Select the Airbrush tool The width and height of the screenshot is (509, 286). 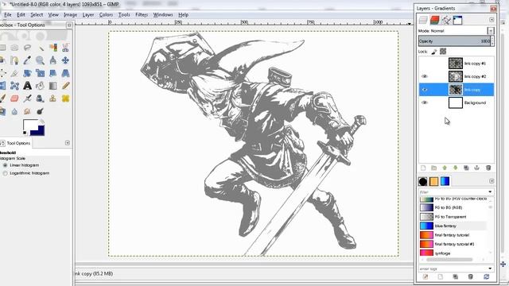pyautogui.click(x=27, y=99)
